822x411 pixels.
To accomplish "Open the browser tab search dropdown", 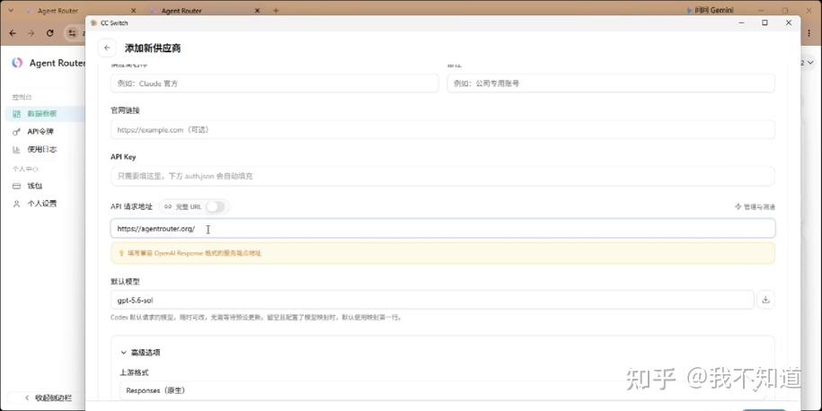I will click(11, 10).
